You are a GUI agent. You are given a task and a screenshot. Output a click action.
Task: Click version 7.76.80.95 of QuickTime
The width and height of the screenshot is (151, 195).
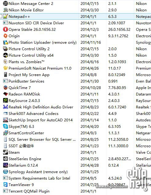(117, 88)
